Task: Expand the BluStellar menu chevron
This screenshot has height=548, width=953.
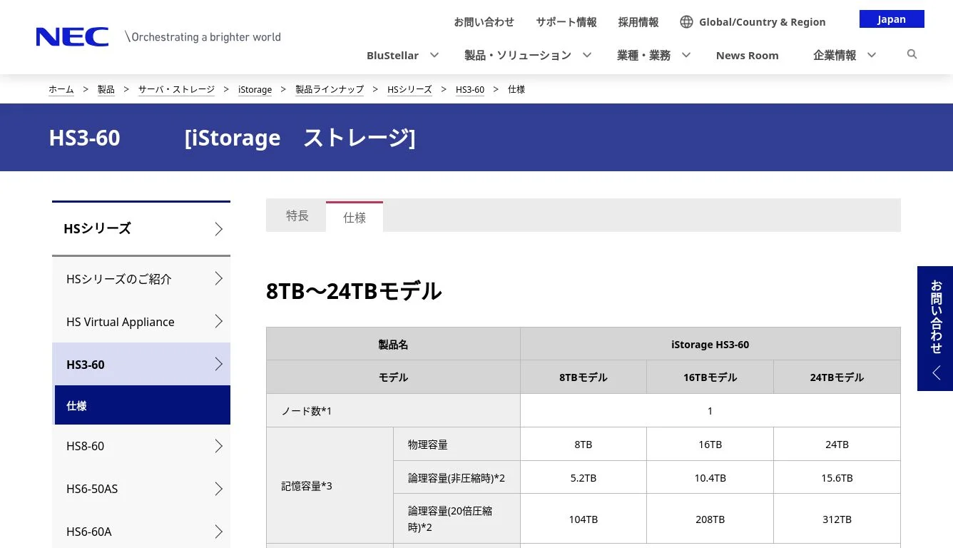Action: click(x=434, y=55)
